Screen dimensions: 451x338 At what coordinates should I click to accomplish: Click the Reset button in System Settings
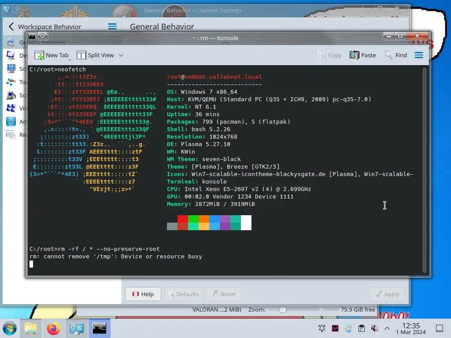224,294
